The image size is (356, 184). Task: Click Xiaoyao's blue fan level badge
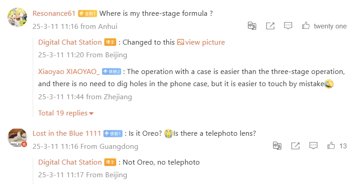pos(112,72)
